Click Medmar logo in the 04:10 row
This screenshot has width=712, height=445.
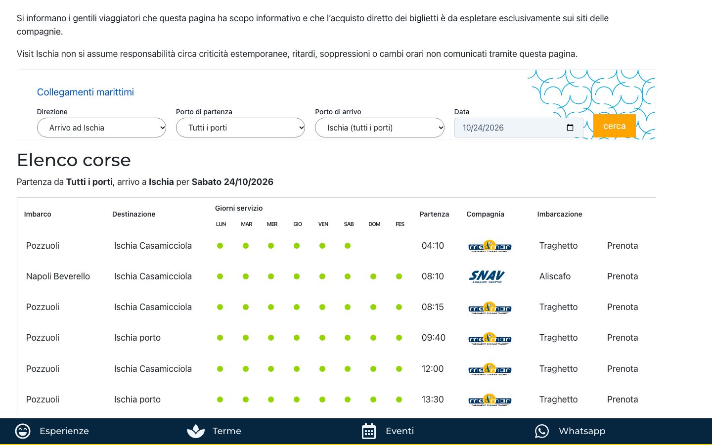489,246
